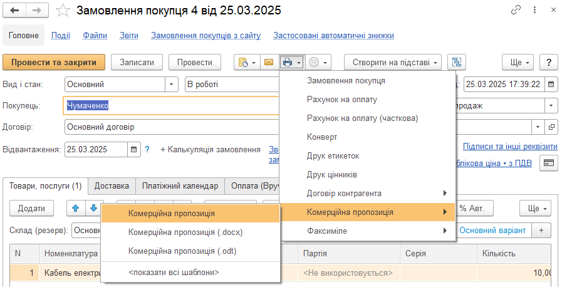Switch to Товари, послуги (1) tab
Screen dimensions: 562x287
[x=46, y=186]
